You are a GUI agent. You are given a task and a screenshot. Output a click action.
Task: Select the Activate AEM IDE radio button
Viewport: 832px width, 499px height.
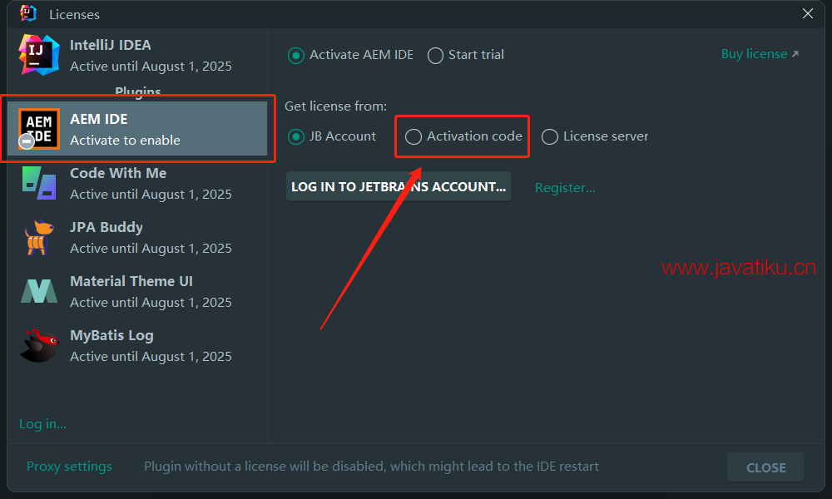point(296,55)
